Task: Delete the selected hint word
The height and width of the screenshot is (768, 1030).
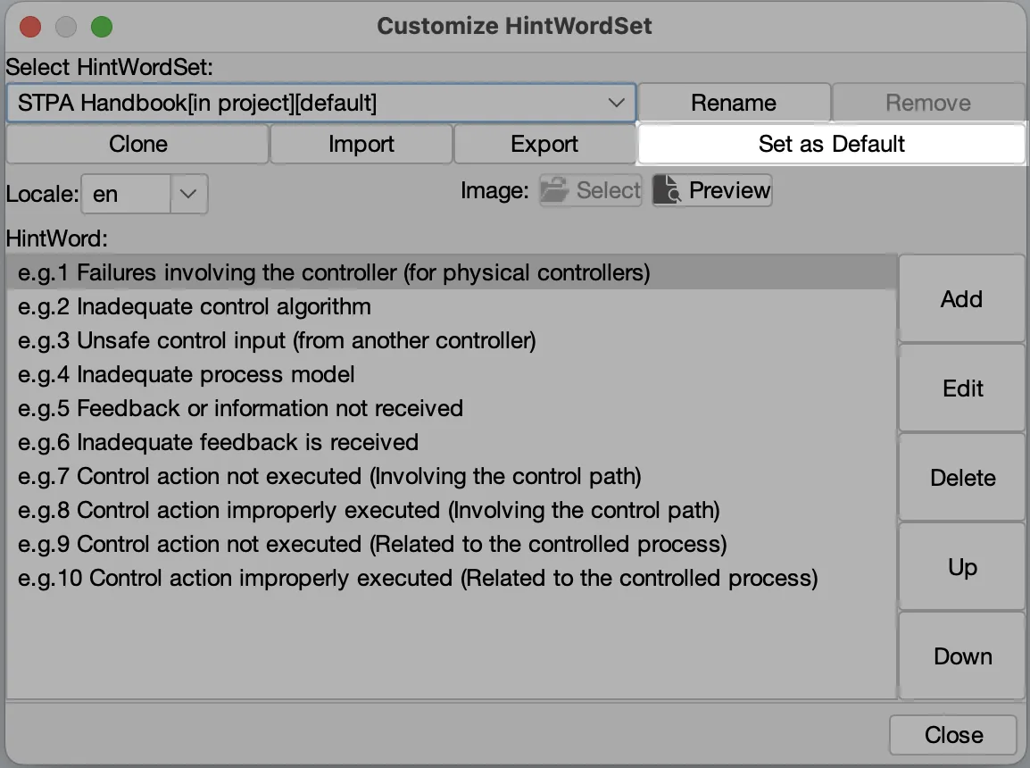Action: pyautogui.click(x=961, y=478)
